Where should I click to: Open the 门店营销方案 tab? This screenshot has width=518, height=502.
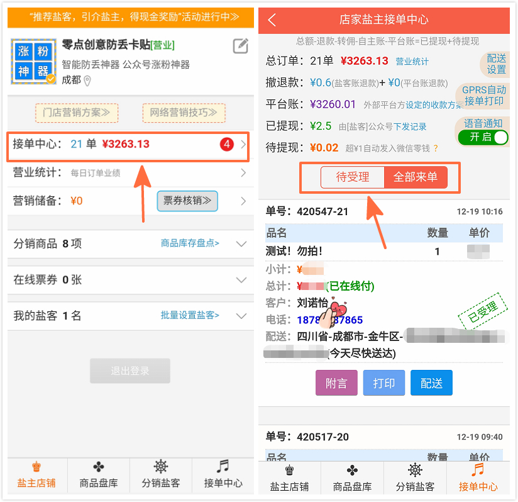76,113
